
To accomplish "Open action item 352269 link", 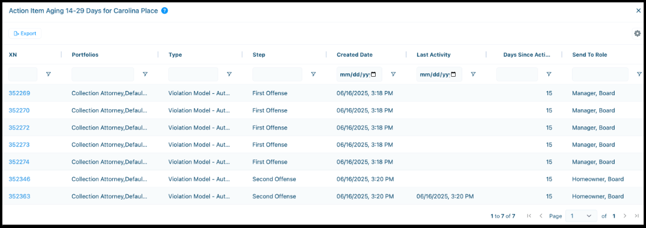I will coord(20,93).
